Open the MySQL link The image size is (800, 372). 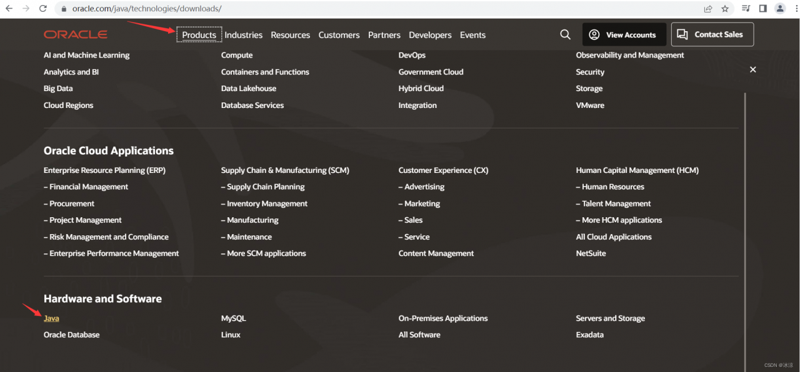point(233,318)
